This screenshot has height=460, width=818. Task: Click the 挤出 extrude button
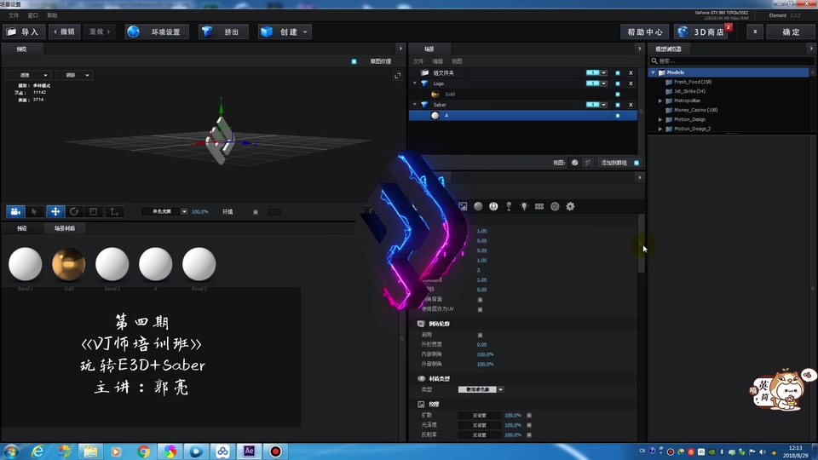coord(222,32)
